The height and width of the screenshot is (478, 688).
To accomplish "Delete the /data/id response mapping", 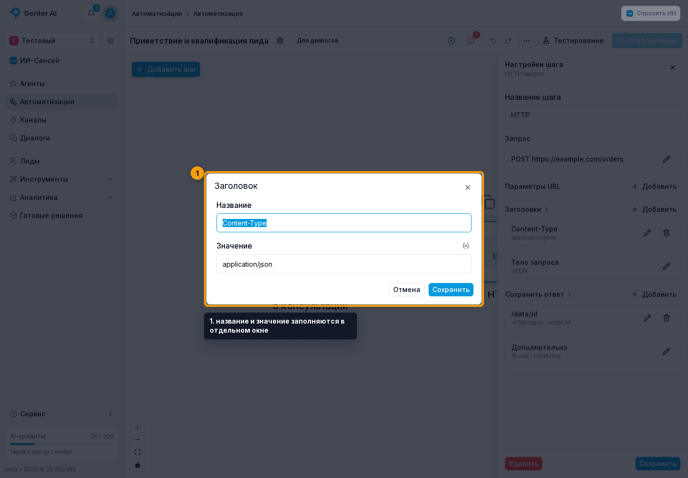I will [666, 318].
